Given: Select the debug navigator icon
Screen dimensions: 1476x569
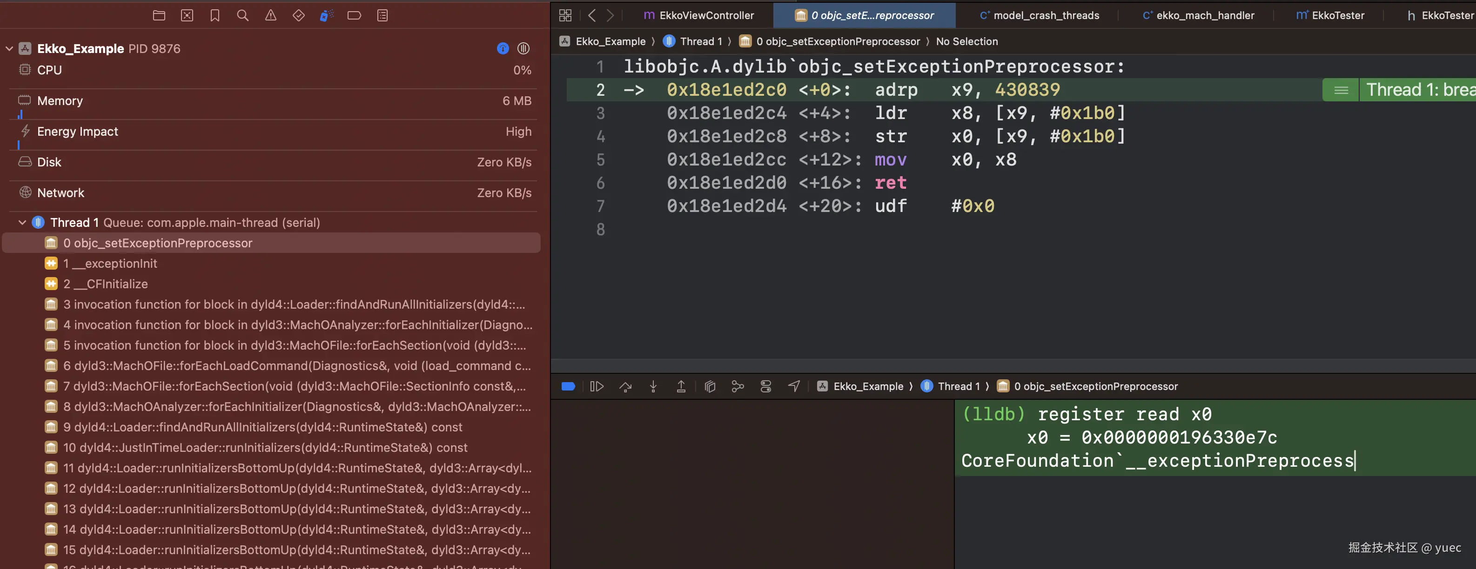Looking at the screenshot, I should pos(326,15).
